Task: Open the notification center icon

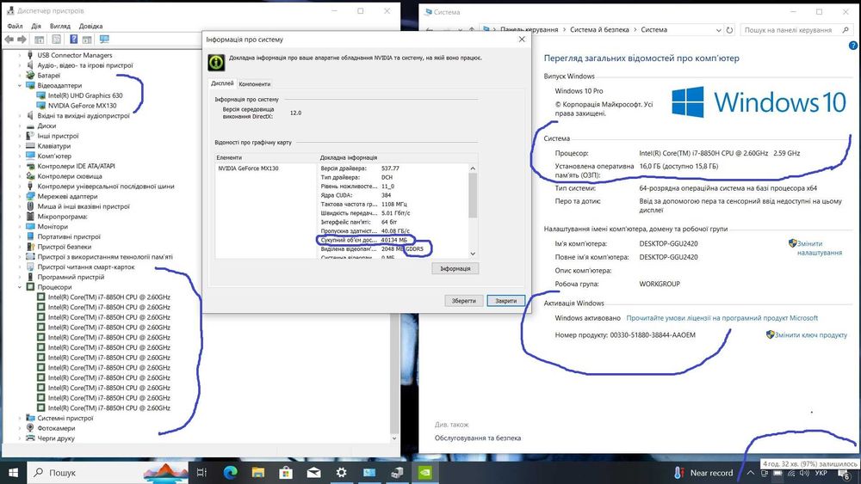Action: 845,474
